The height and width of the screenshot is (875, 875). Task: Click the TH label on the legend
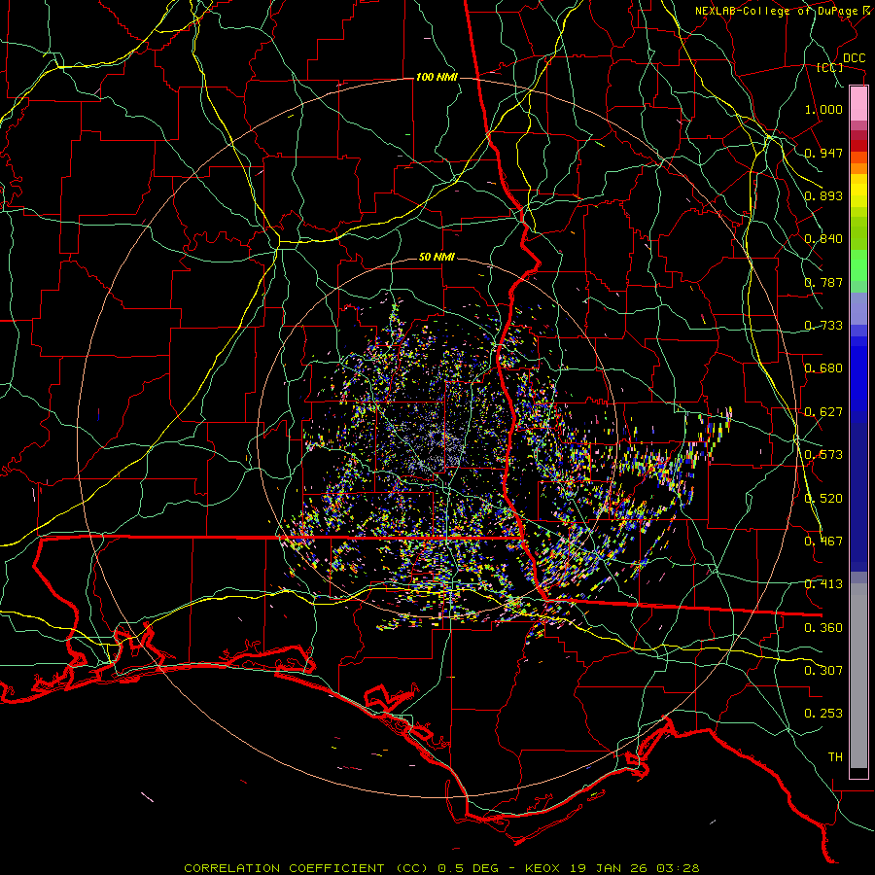click(x=835, y=757)
